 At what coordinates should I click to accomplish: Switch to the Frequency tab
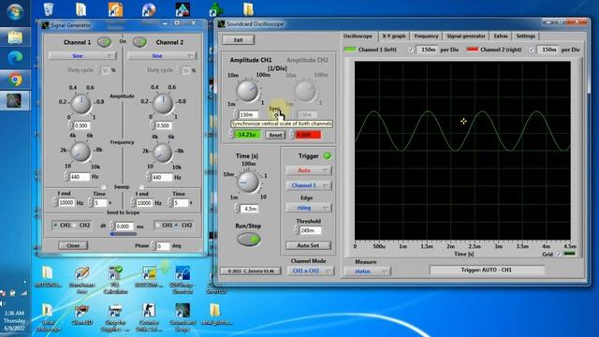426,36
